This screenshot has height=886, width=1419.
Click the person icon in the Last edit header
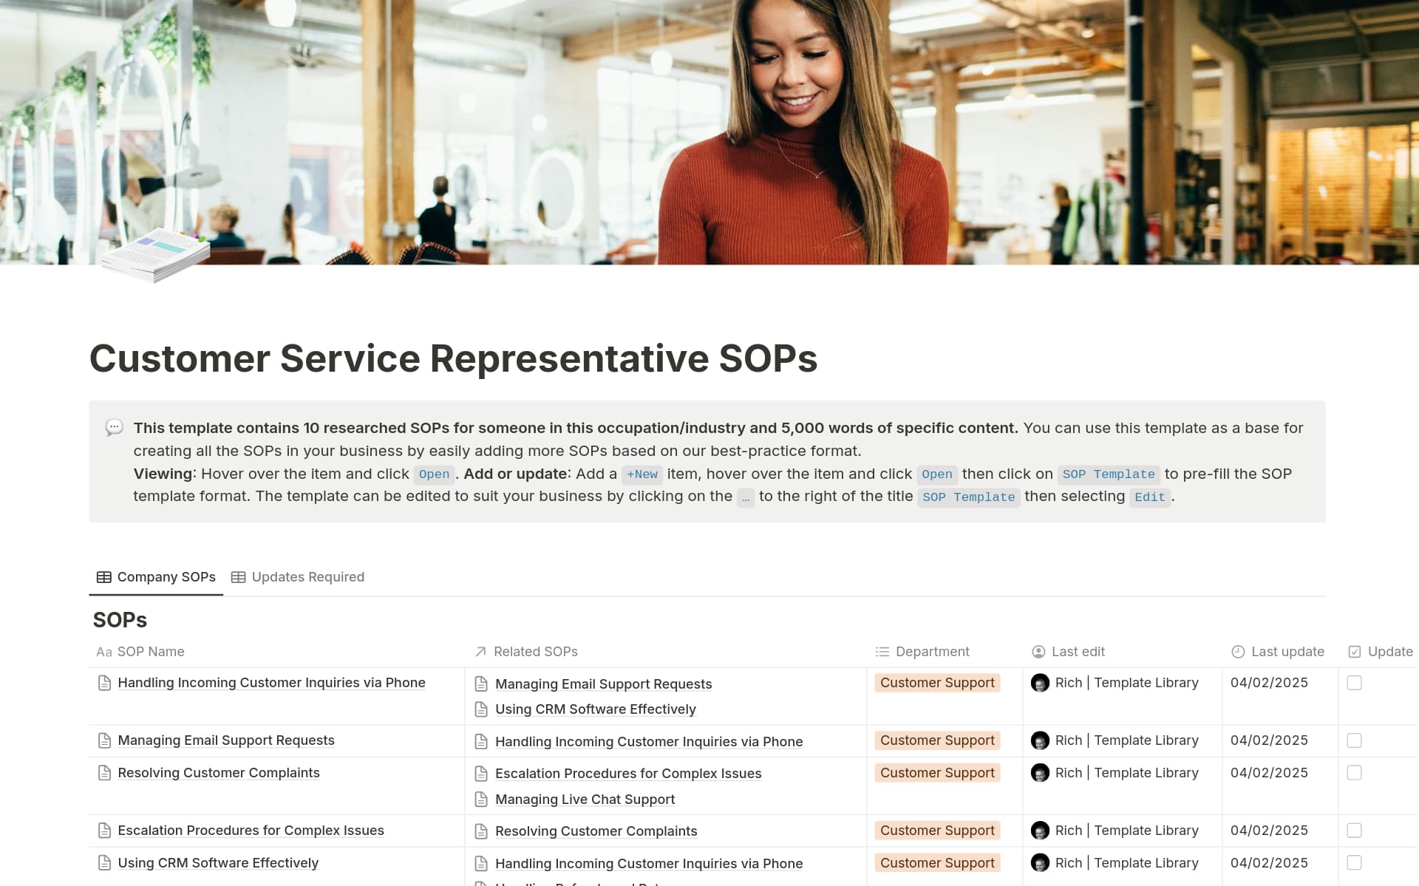pyautogui.click(x=1038, y=651)
